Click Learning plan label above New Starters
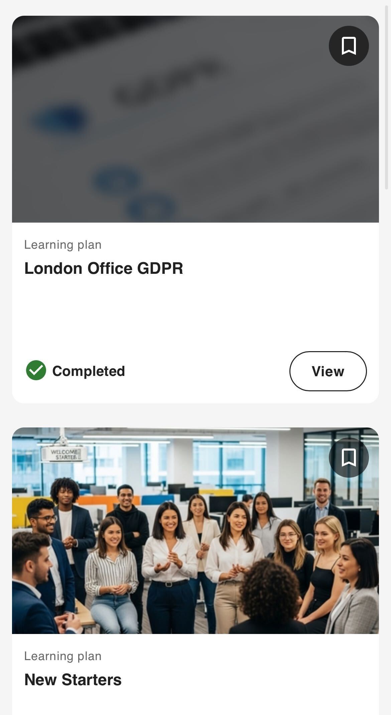Screen dimensions: 391x715 [x=63, y=656]
